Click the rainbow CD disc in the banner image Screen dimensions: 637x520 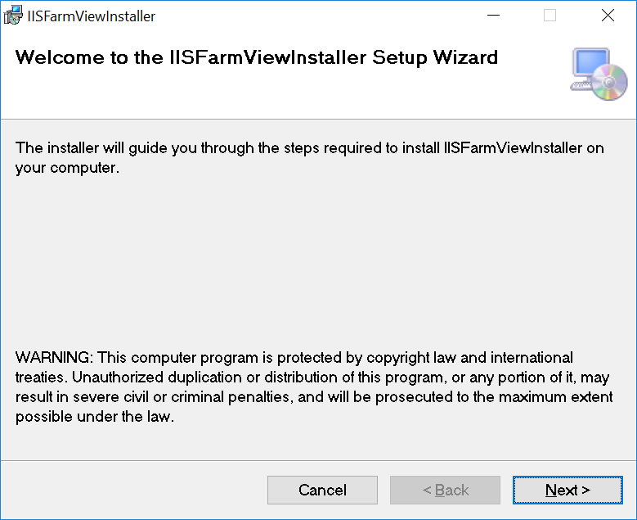[609, 83]
